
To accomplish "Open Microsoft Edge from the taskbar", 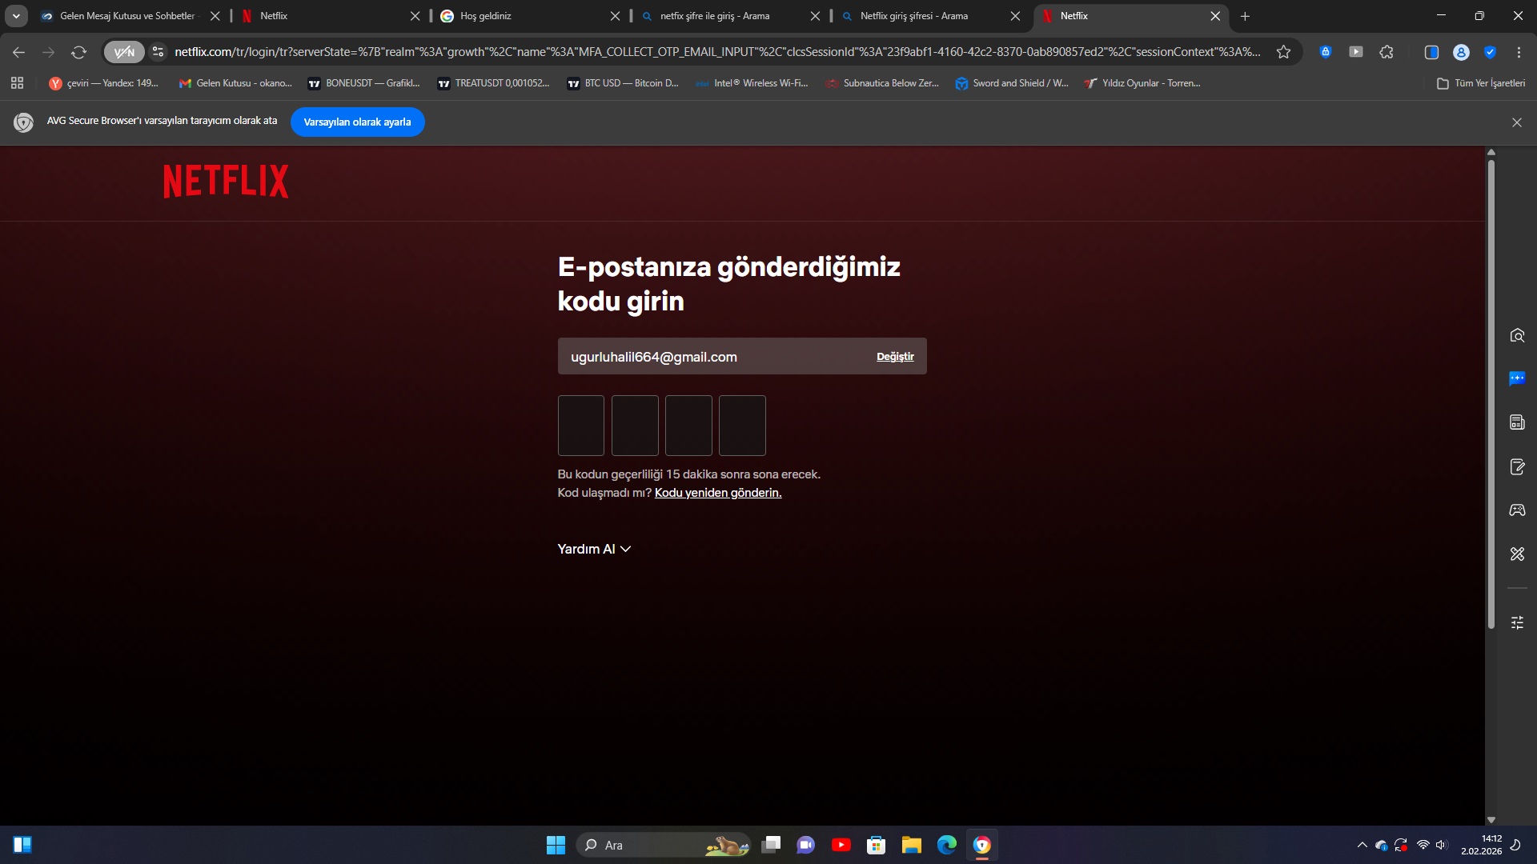I will (946, 845).
